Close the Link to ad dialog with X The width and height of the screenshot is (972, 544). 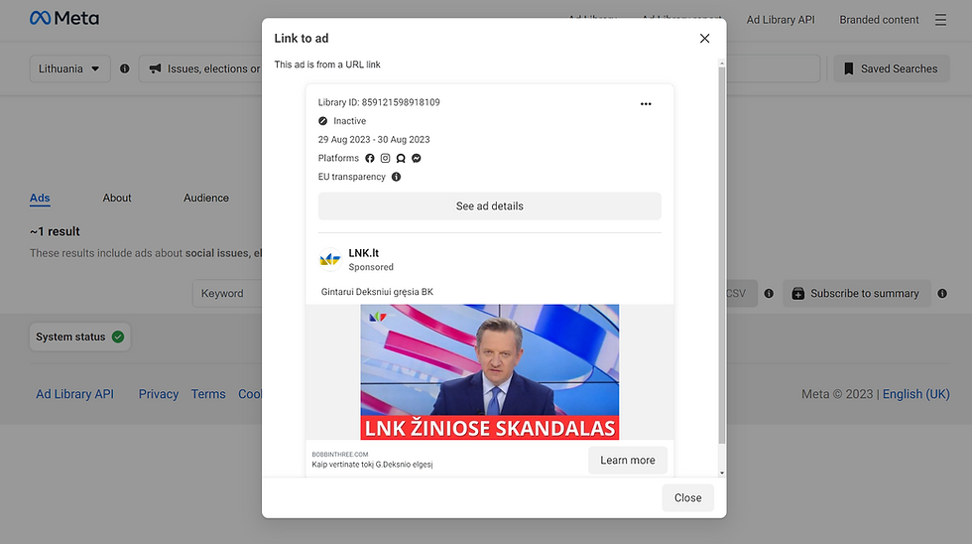(x=704, y=39)
